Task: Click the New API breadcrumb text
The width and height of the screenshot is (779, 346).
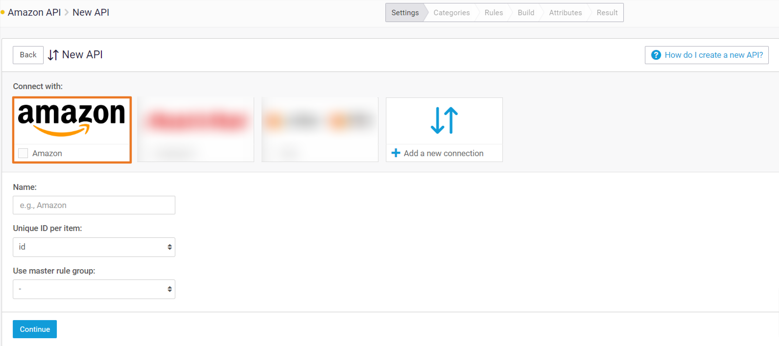Action: (91, 12)
